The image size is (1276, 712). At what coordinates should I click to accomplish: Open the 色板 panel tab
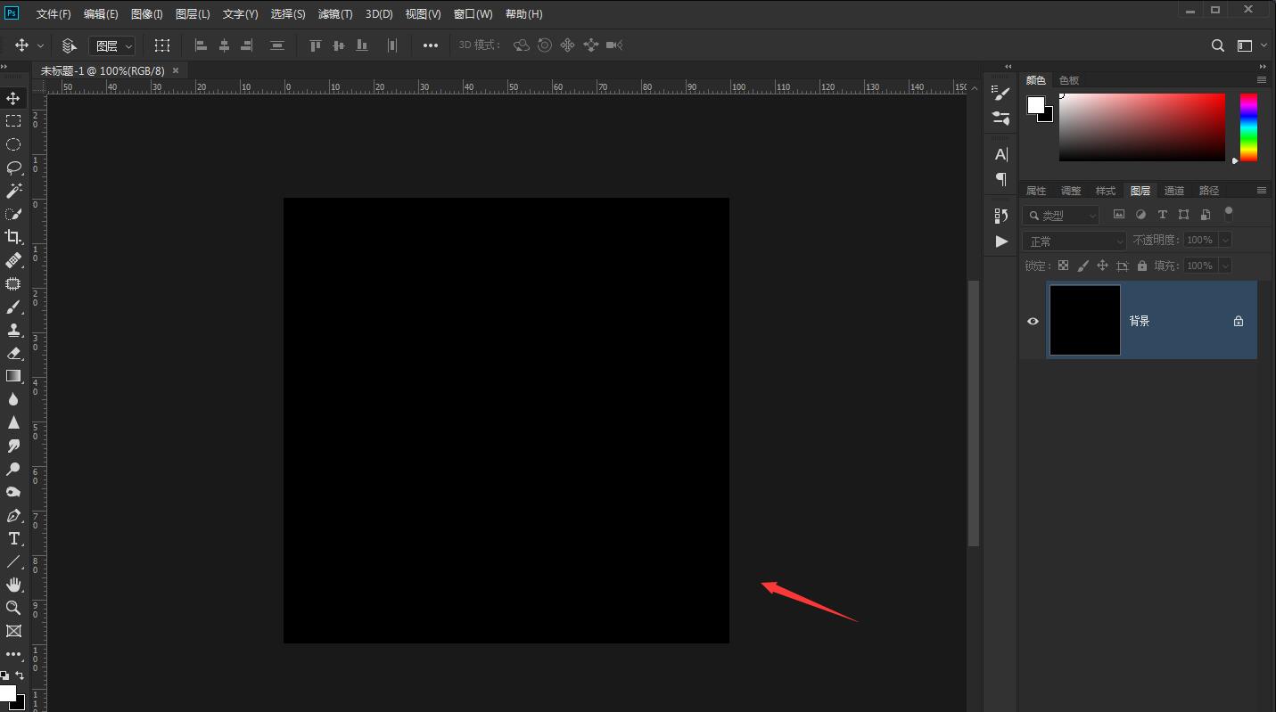(x=1069, y=80)
